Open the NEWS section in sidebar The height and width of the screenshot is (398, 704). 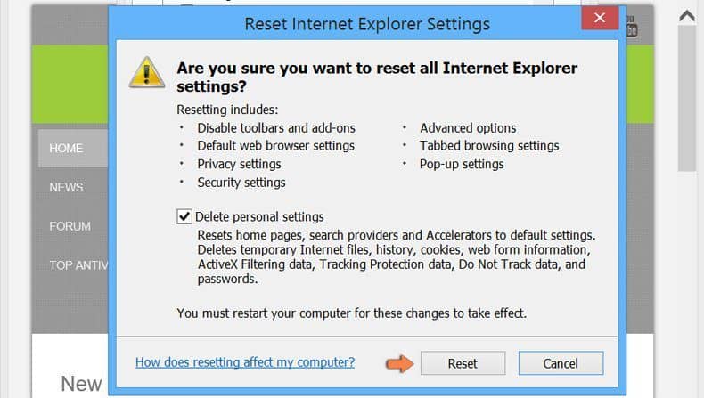click(66, 187)
